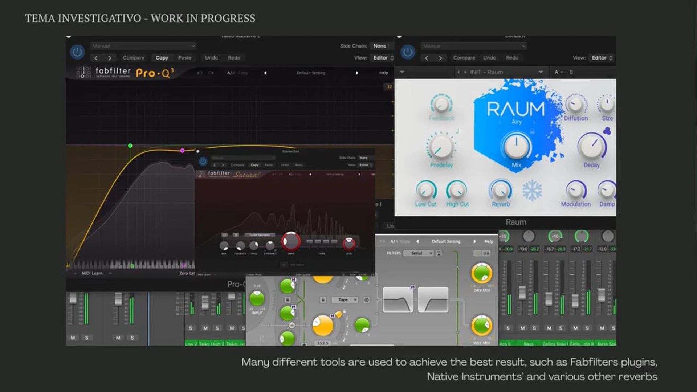Open the Manual preset dropdown in Raum window
This screenshot has height=392, width=697.
[x=474, y=46]
